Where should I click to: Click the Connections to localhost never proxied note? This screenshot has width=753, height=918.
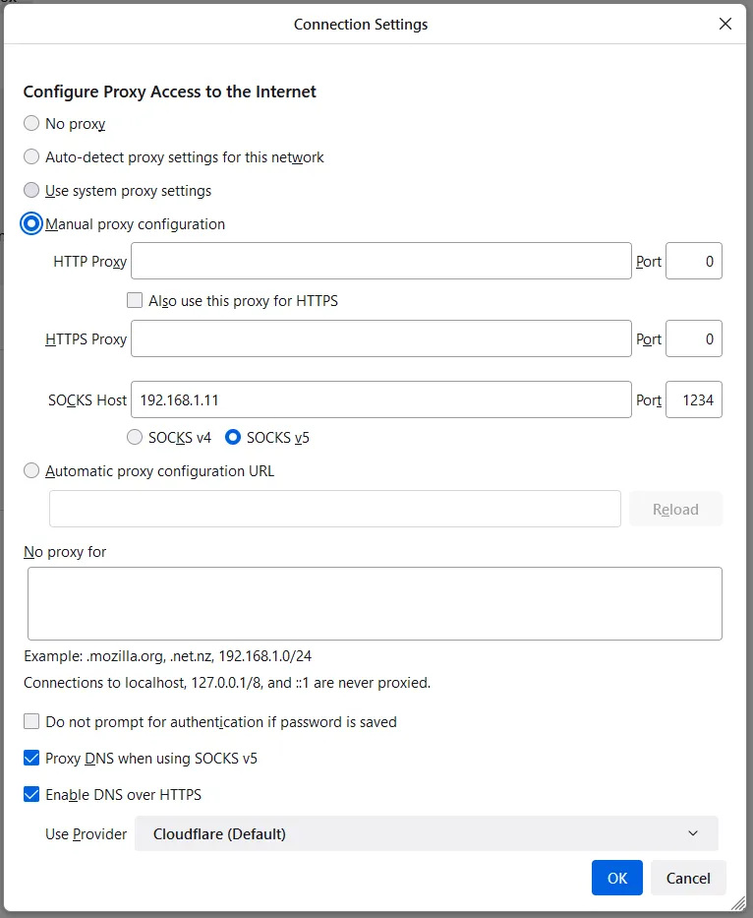tap(227, 683)
